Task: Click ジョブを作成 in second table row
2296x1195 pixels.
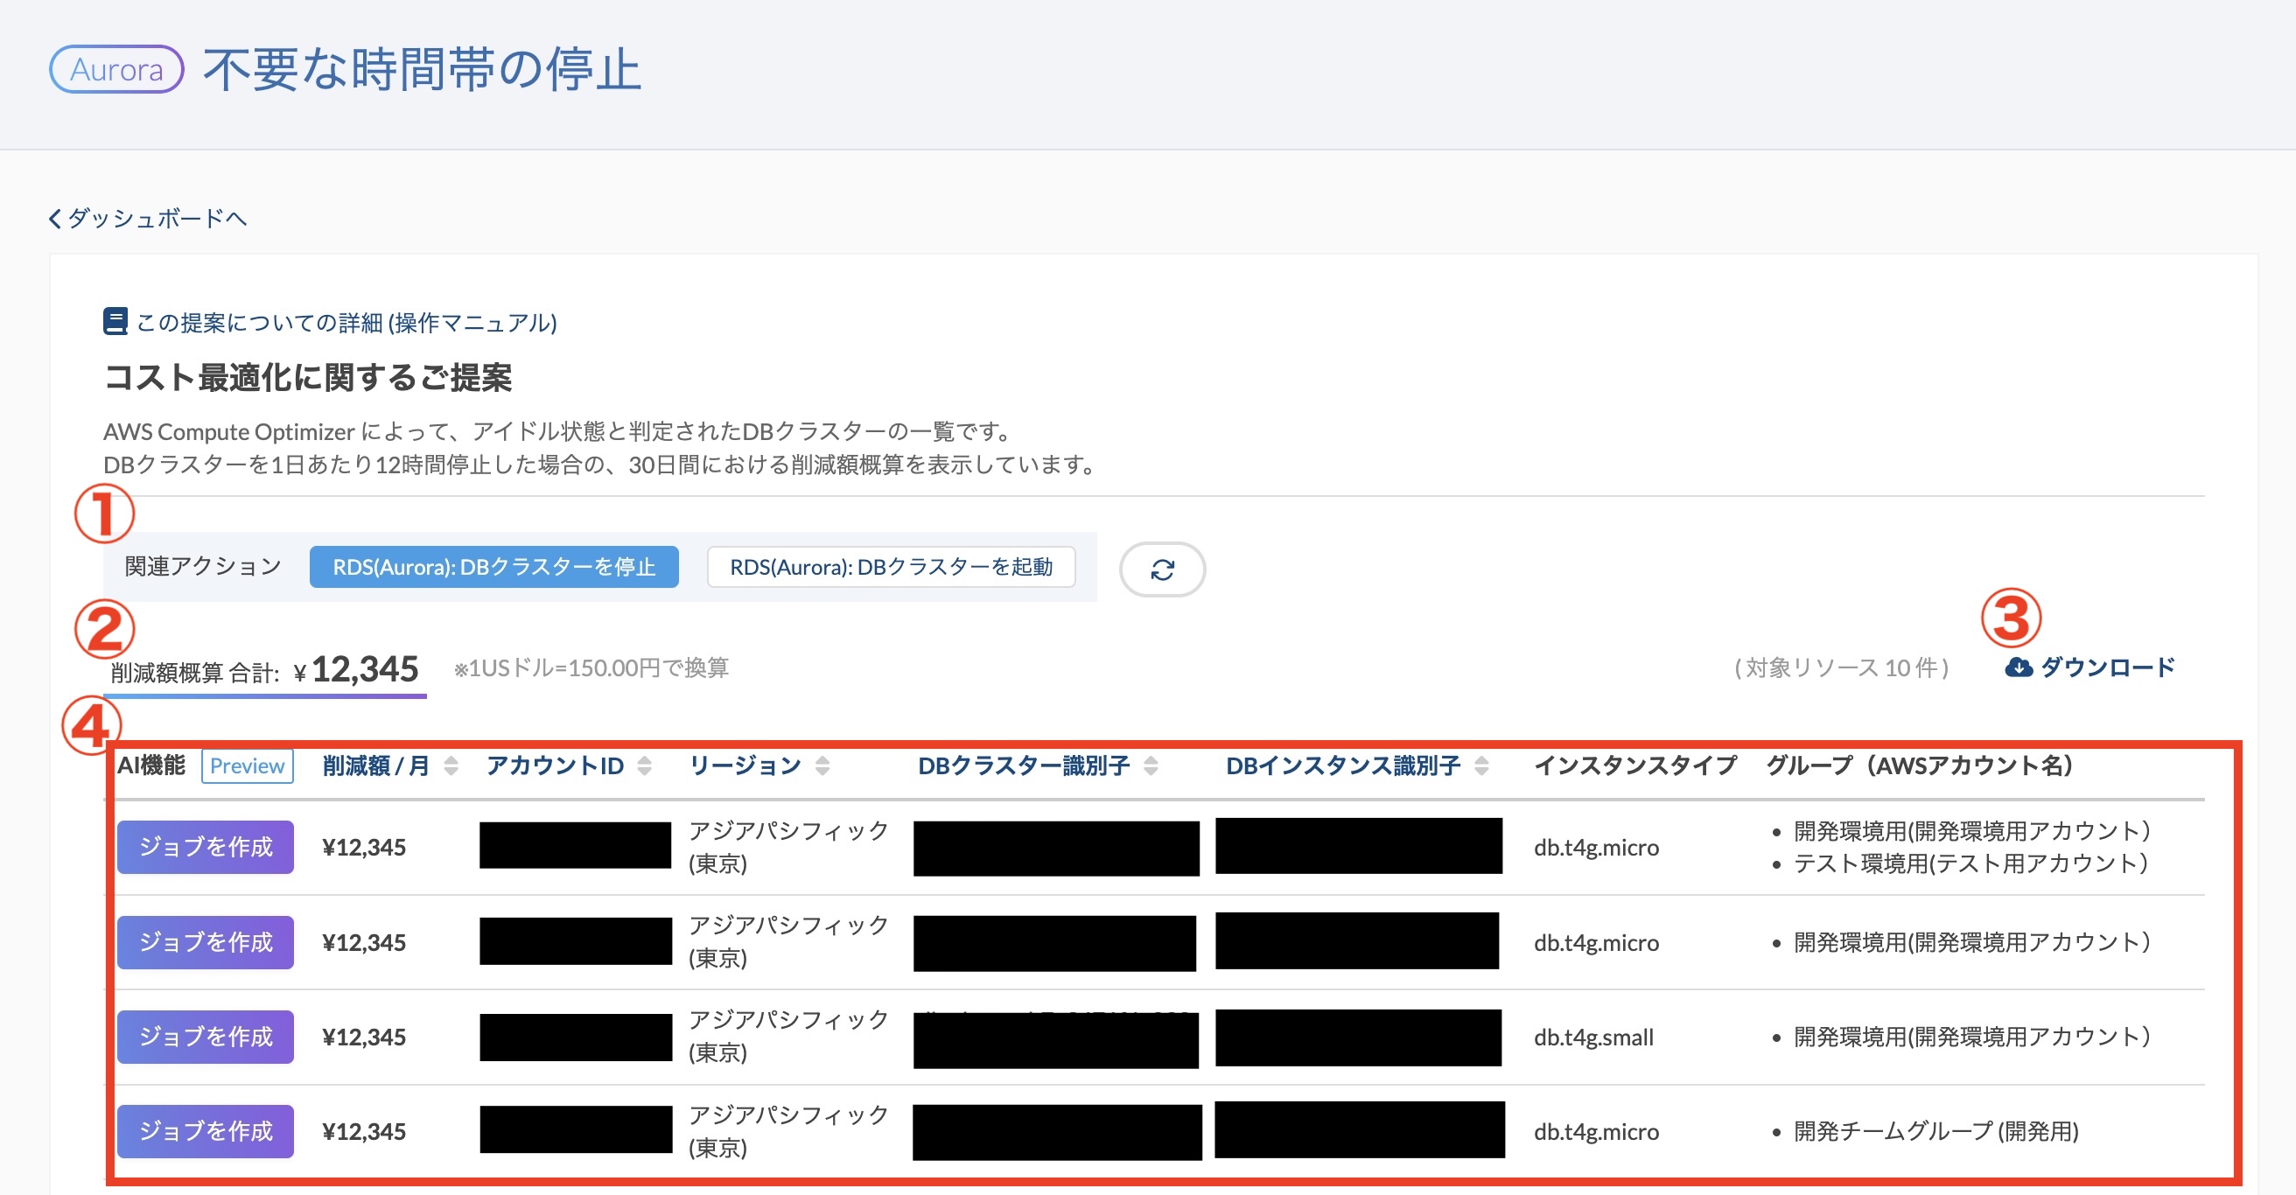Action: point(205,942)
